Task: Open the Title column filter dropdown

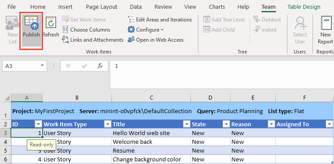Action: 187,124
